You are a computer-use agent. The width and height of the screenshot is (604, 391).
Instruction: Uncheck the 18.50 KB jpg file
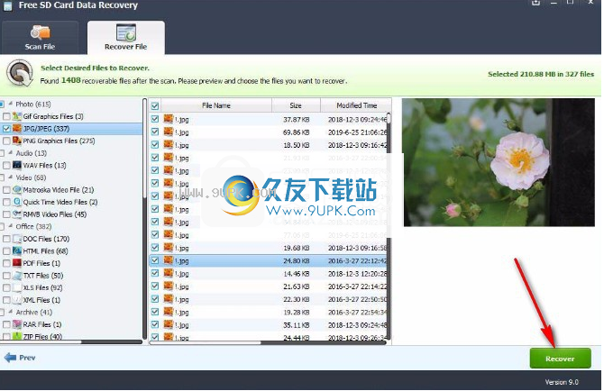[155, 145]
